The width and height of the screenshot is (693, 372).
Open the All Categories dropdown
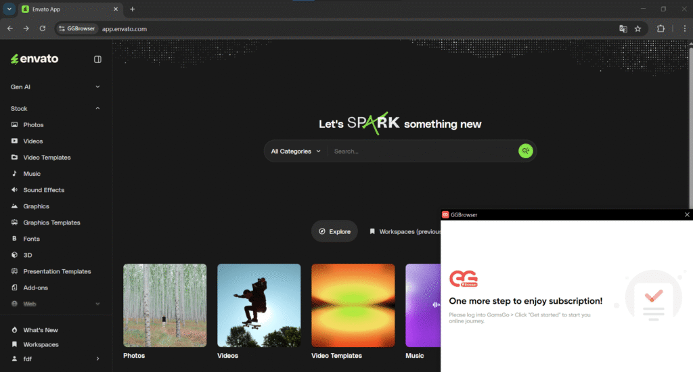[296, 151]
